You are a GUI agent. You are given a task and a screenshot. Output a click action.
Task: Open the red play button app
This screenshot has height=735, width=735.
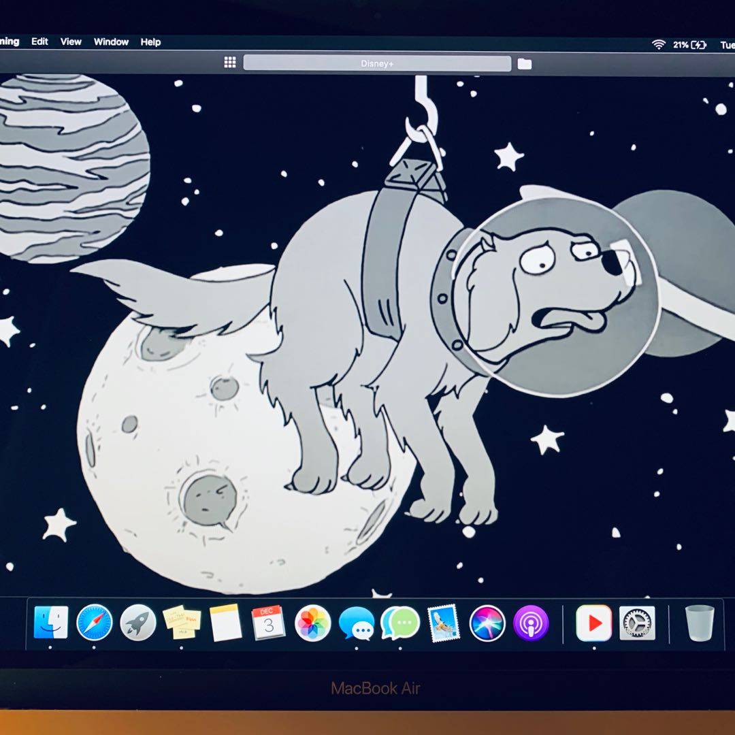(593, 623)
